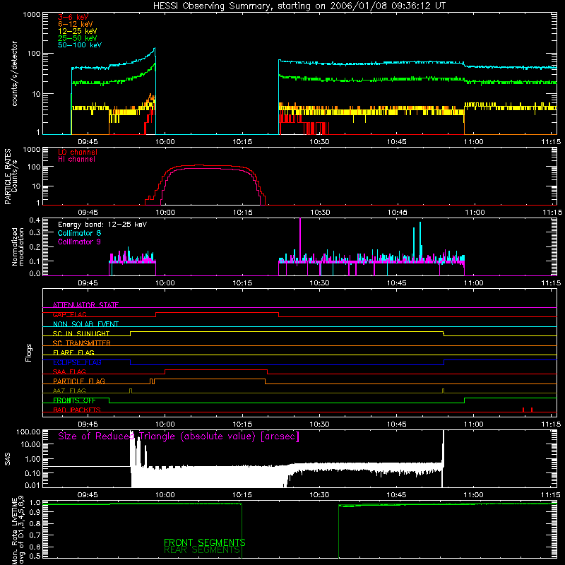This screenshot has height=565, width=565.
Task: Click the 'Size of Reduced Triangle' label
Action: coord(179,436)
